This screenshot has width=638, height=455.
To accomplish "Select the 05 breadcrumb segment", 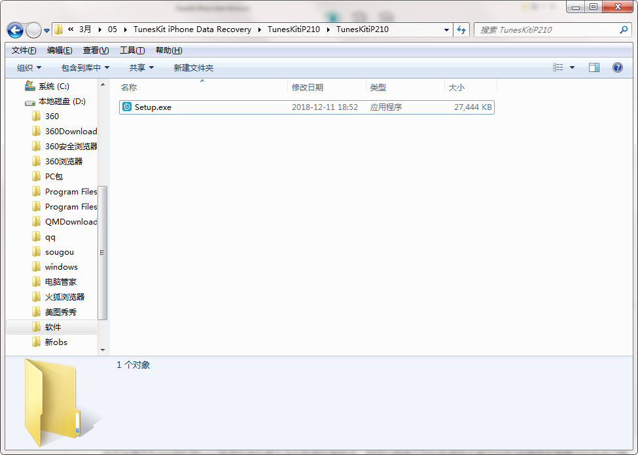I will click(113, 29).
